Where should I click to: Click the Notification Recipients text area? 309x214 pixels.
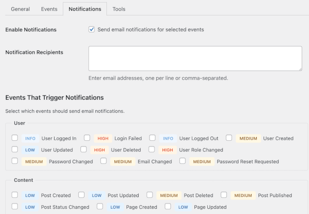coord(195,58)
